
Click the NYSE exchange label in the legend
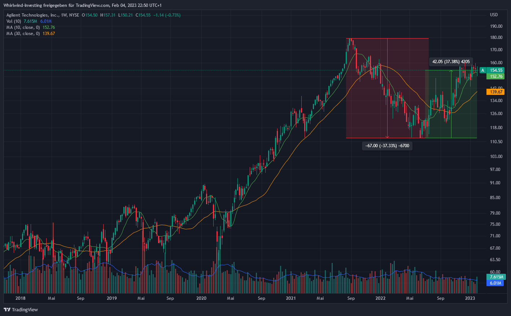tap(74, 15)
